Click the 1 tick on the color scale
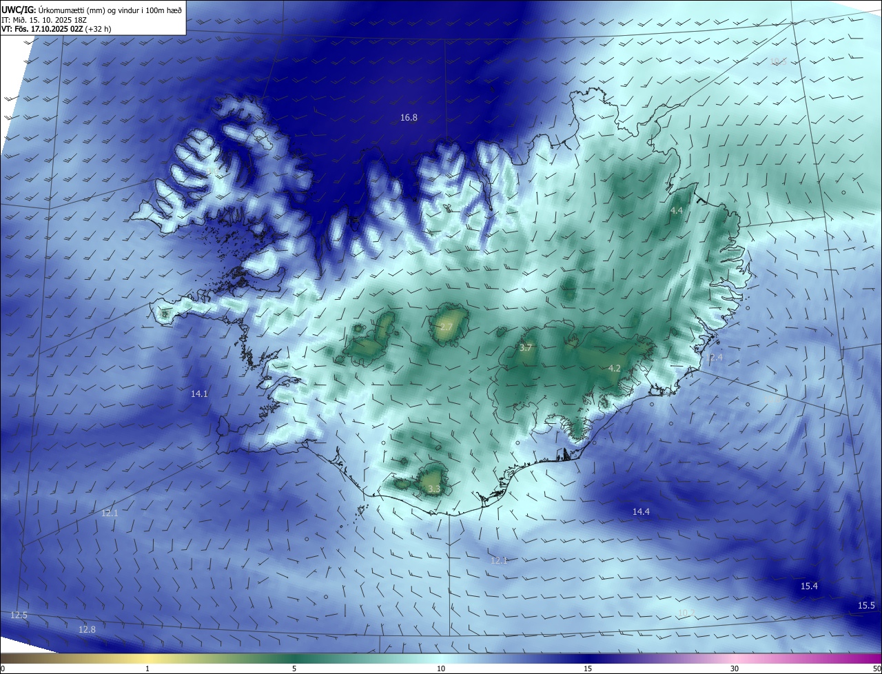Image resolution: width=882 pixels, height=674 pixels. point(147,668)
